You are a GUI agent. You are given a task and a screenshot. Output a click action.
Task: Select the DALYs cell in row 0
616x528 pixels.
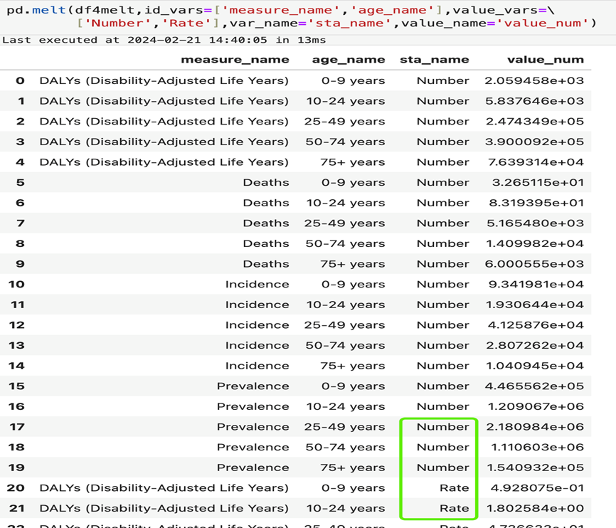[164, 80]
